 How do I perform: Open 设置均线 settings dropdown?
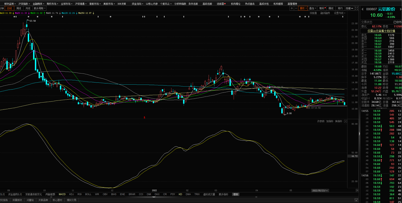tap(340, 13)
